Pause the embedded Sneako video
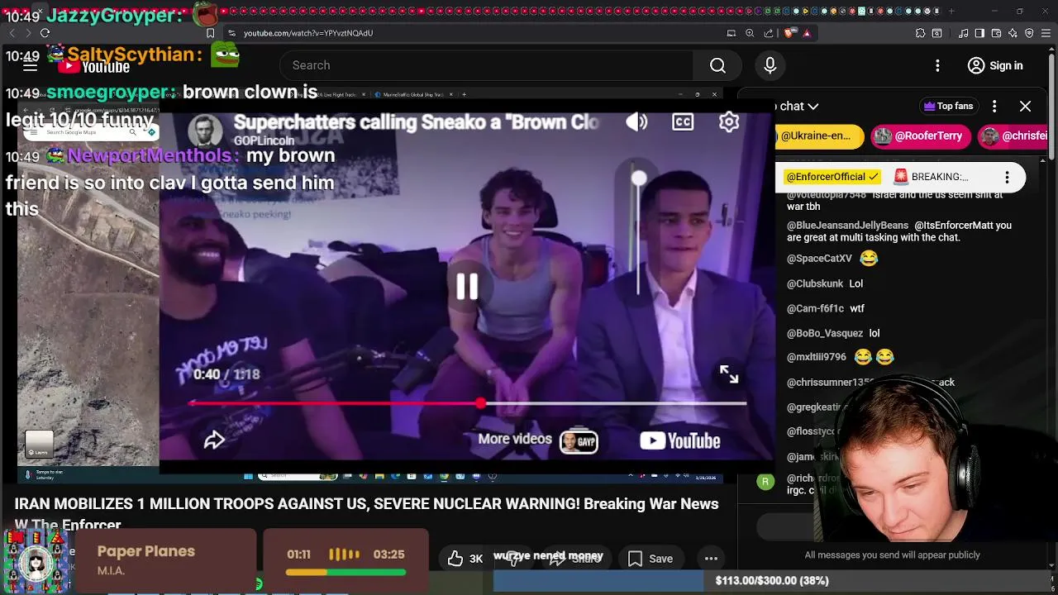Viewport: 1058px width, 595px height. click(467, 286)
